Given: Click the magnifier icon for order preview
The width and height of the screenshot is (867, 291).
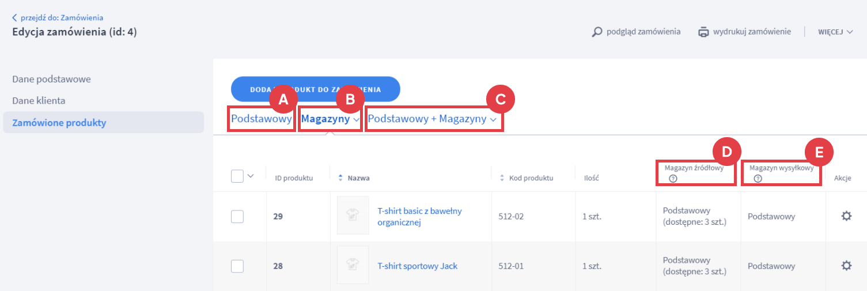Looking at the screenshot, I should coord(597,32).
